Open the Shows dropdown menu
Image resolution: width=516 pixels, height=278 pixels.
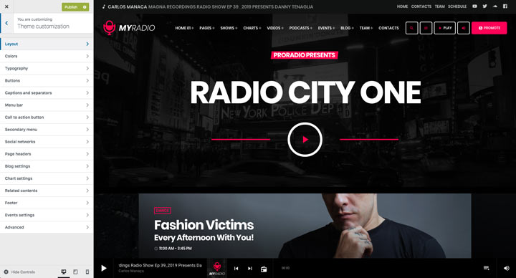229,28
